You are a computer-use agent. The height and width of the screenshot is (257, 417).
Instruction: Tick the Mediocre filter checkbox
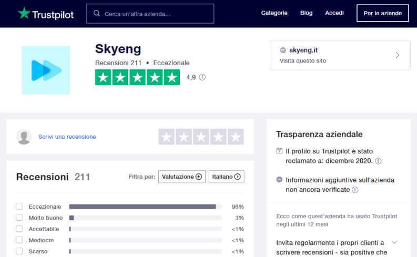tap(19, 240)
